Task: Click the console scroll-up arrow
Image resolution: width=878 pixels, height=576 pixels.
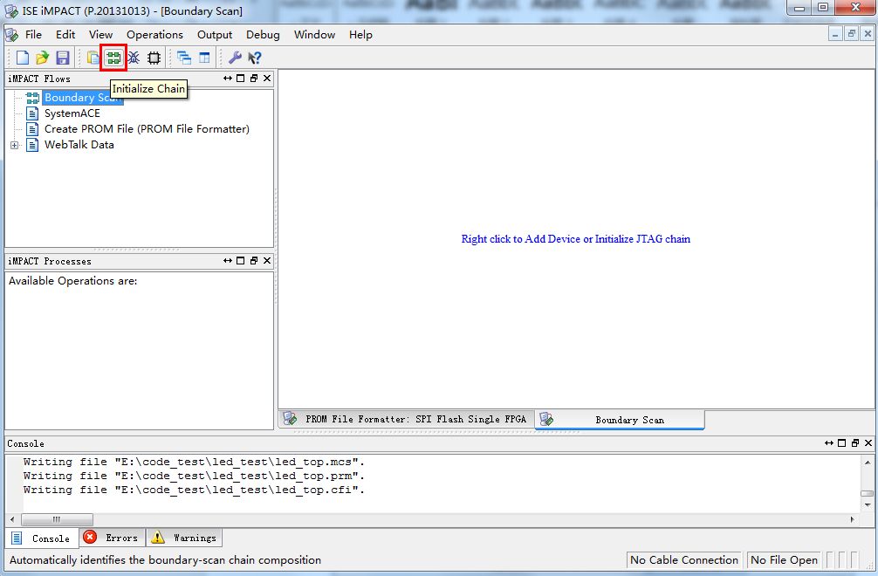Action: coord(868,463)
